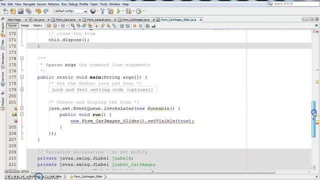This screenshot has height=180, width=320.
Task: Click the globe browser icon in toolbar
Action: pyautogui.click(x=93, y=11)
